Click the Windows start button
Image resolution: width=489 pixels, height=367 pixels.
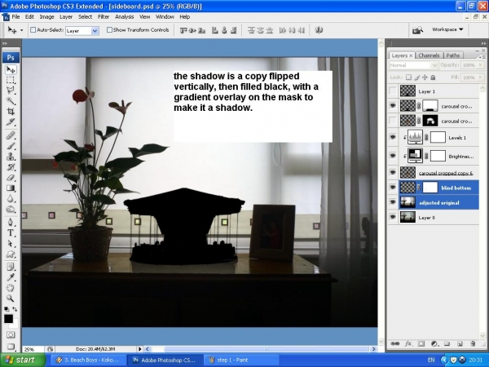tap(23, 360)
